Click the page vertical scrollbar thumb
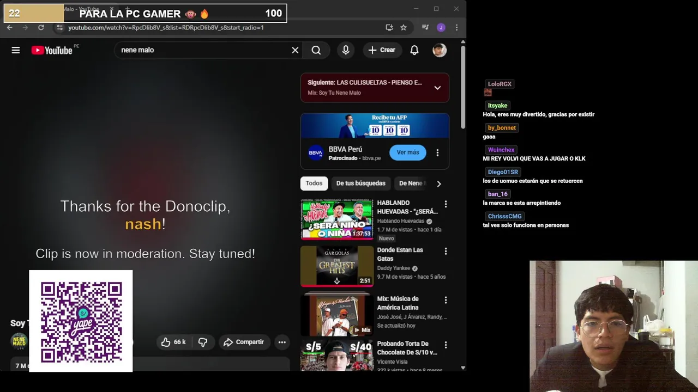Viewport: 698px width, 392px height. pos(463,87)
